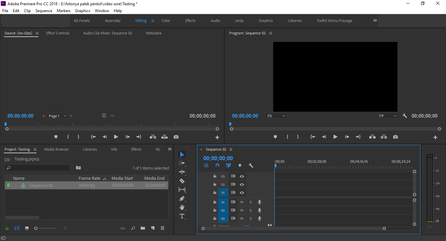The width and height of the screenshot is (446, 241).
Task: Switch Project panel to Icon View
Action: (27, 228)
